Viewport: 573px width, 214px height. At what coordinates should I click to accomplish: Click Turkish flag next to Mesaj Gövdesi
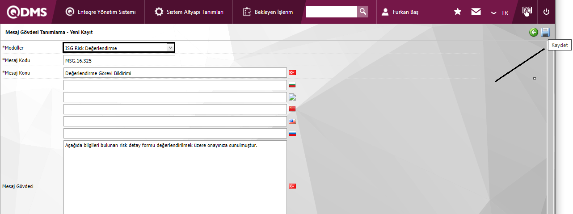(x=292, y=186)
